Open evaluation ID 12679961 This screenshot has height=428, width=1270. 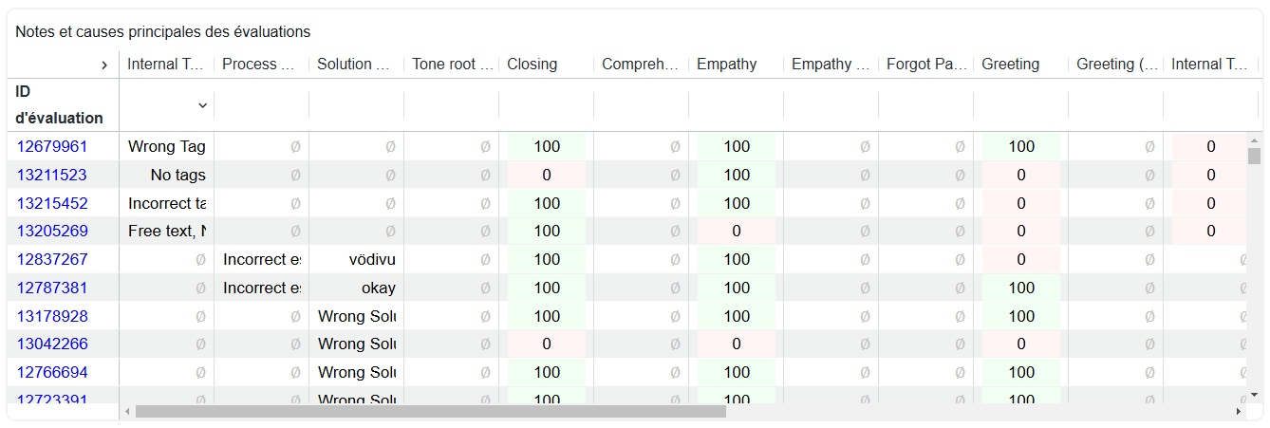(x=52, y=146)
